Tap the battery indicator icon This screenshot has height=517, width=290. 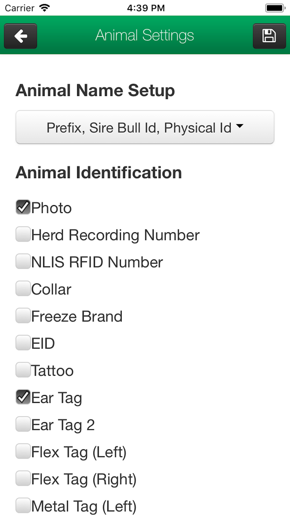275,8
